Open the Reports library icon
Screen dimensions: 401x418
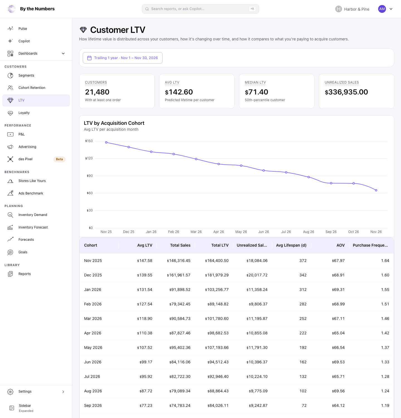(x=10, y=274)
